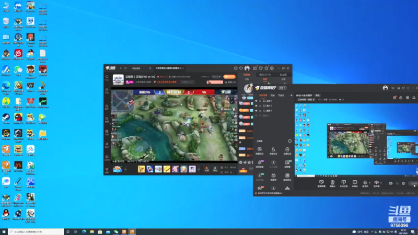
Task: Open the grid category icon in Douyu sidebar
Action: point(107,132)
